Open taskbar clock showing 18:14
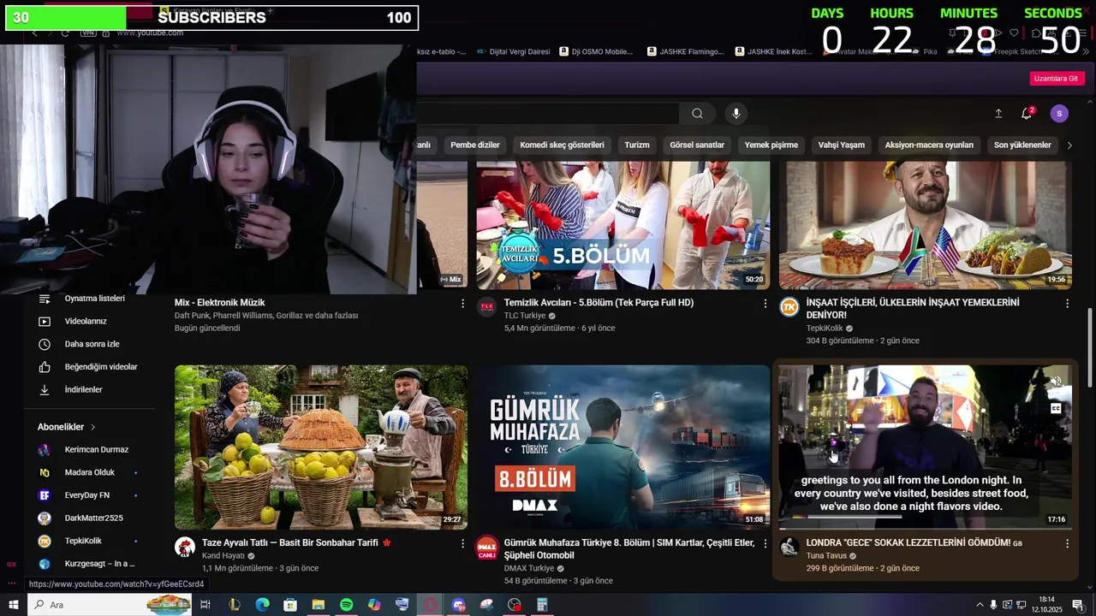1096x616 pixels. click(x=1046, y=605)
